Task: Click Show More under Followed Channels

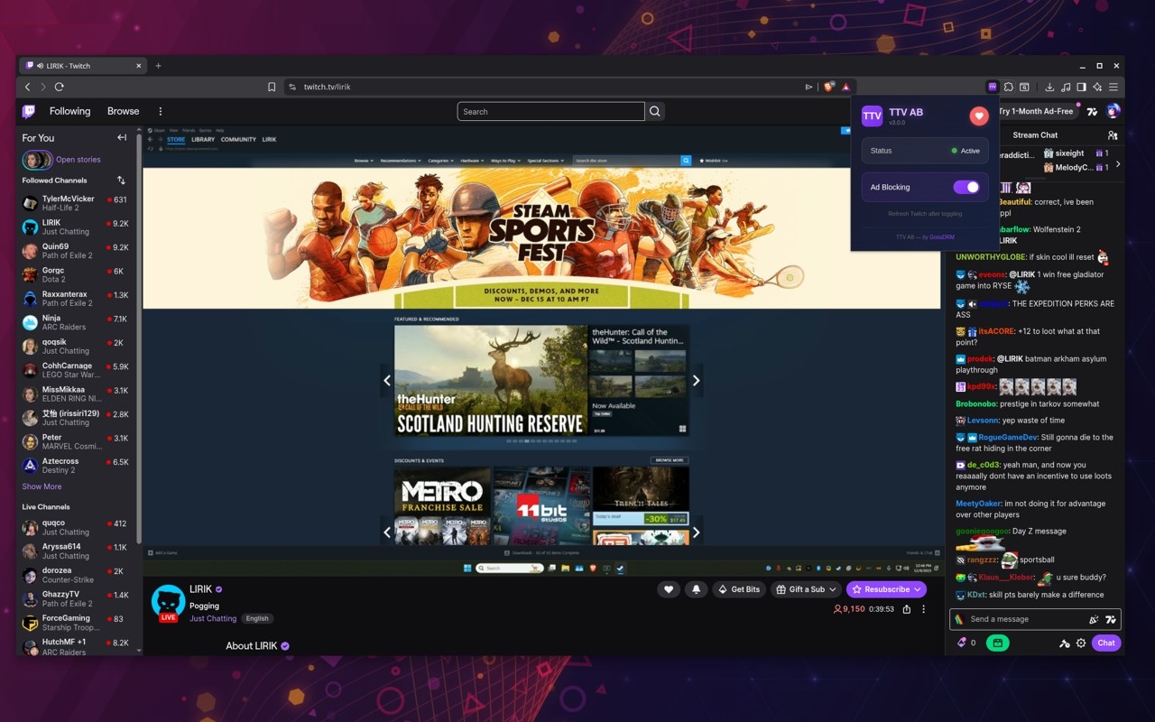Action: point(41,486)
